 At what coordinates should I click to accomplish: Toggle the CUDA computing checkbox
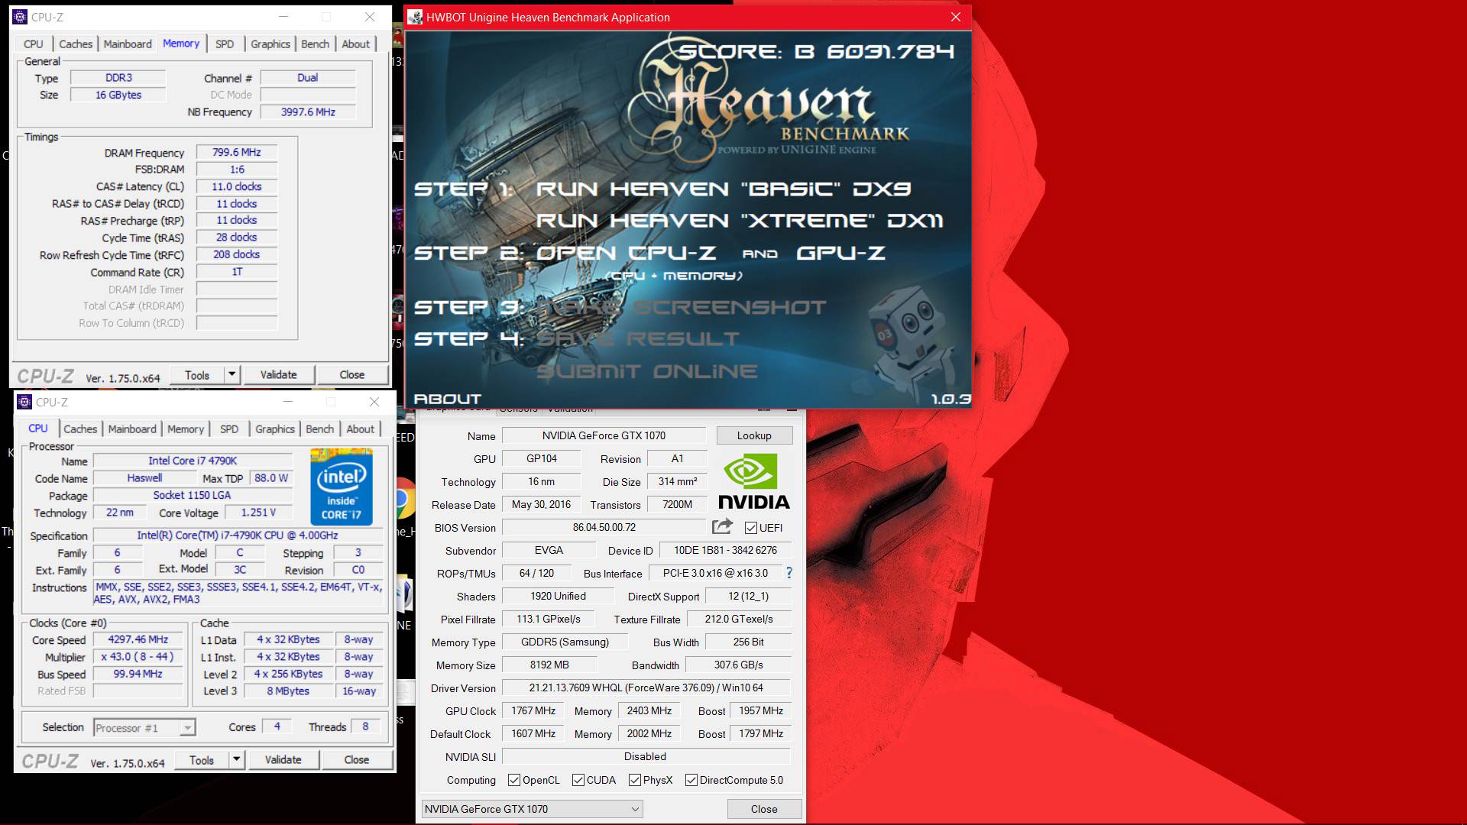(x=578, y=780)
